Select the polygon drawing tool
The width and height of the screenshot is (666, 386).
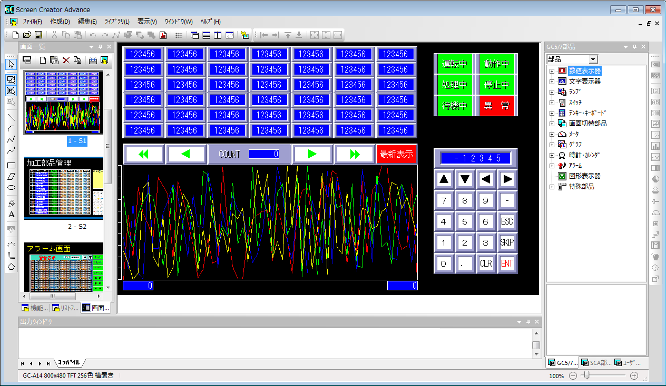tap(11, 266)
